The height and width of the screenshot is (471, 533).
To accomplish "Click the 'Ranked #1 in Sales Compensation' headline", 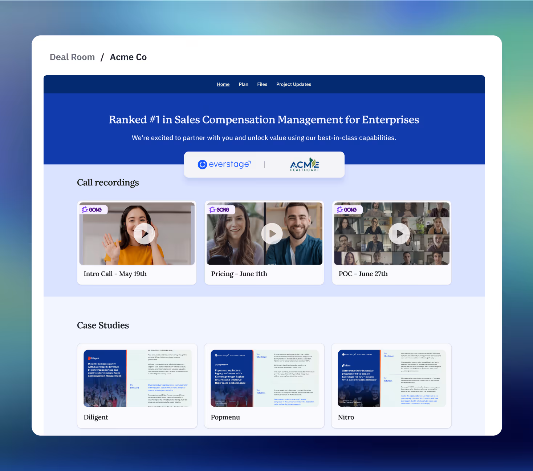I will pyautogui.click(x=264, y=120).
